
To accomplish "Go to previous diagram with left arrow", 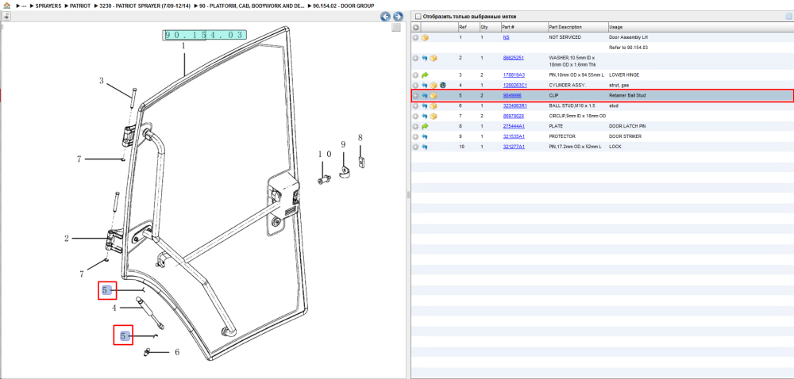I will pos(385,17).
